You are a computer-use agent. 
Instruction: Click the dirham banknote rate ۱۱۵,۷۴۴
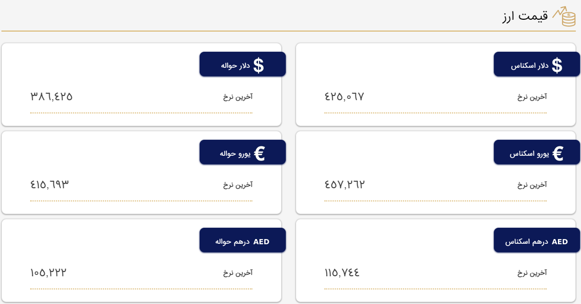342,272
